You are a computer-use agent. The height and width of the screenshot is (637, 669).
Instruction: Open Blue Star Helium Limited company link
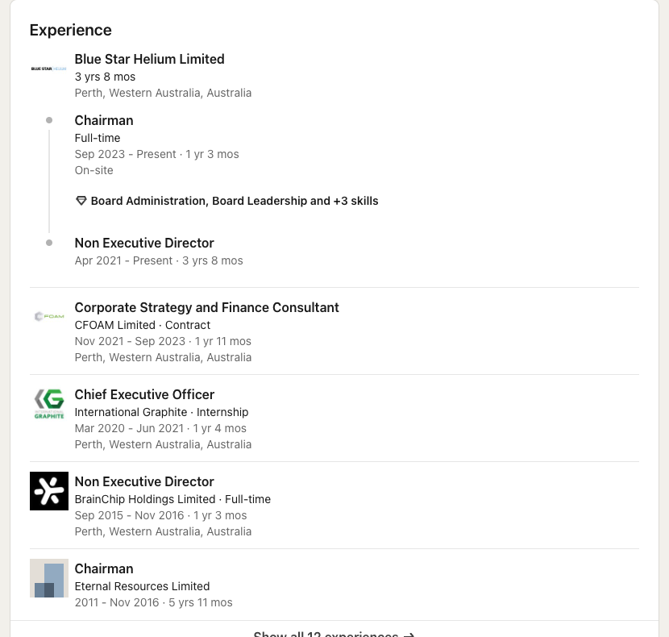149,59
